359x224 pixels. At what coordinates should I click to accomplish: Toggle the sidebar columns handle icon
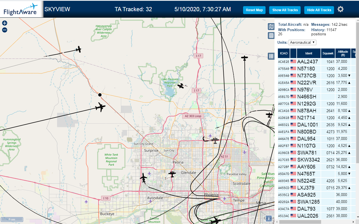(271, 56)
